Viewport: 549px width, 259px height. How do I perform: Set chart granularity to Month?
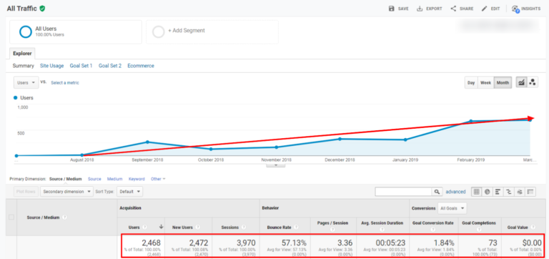503,83
